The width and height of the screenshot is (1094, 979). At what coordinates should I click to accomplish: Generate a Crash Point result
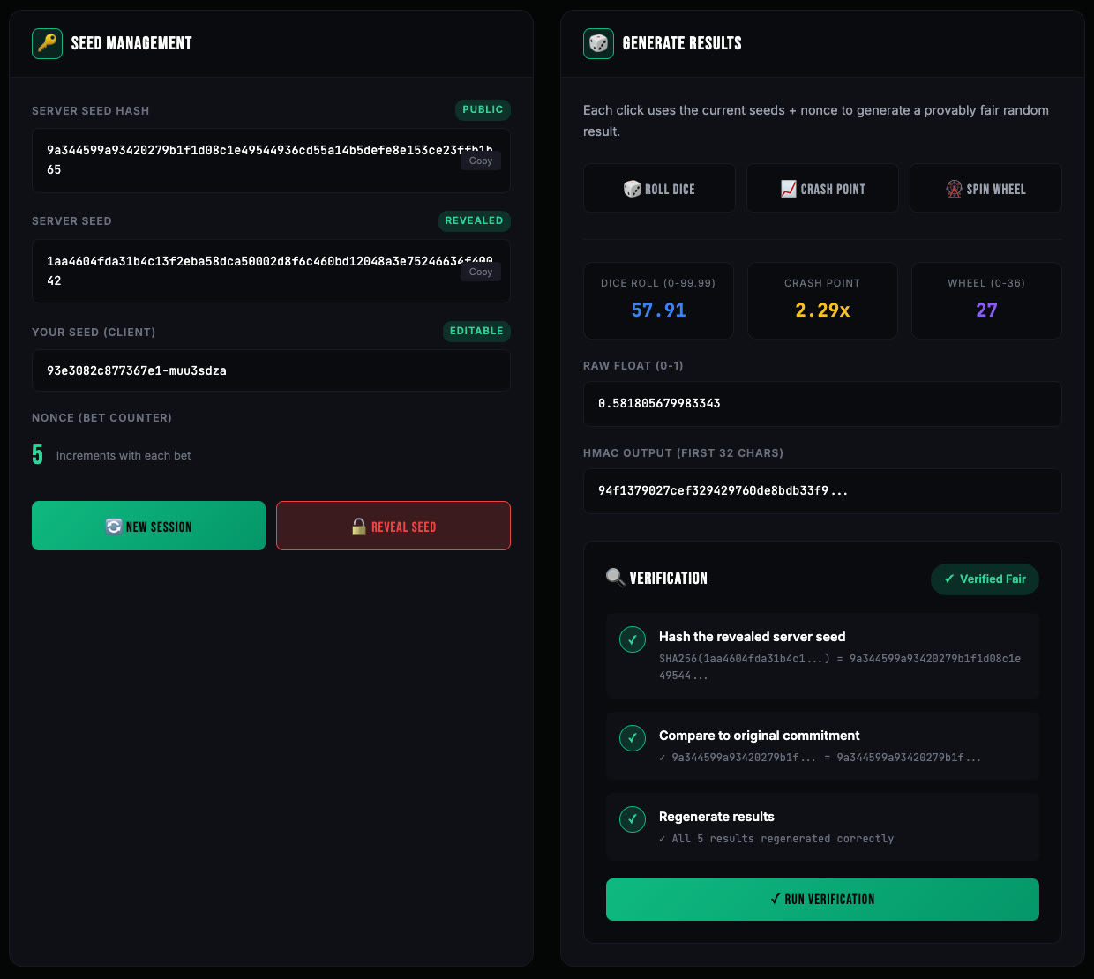pos(822,188)
